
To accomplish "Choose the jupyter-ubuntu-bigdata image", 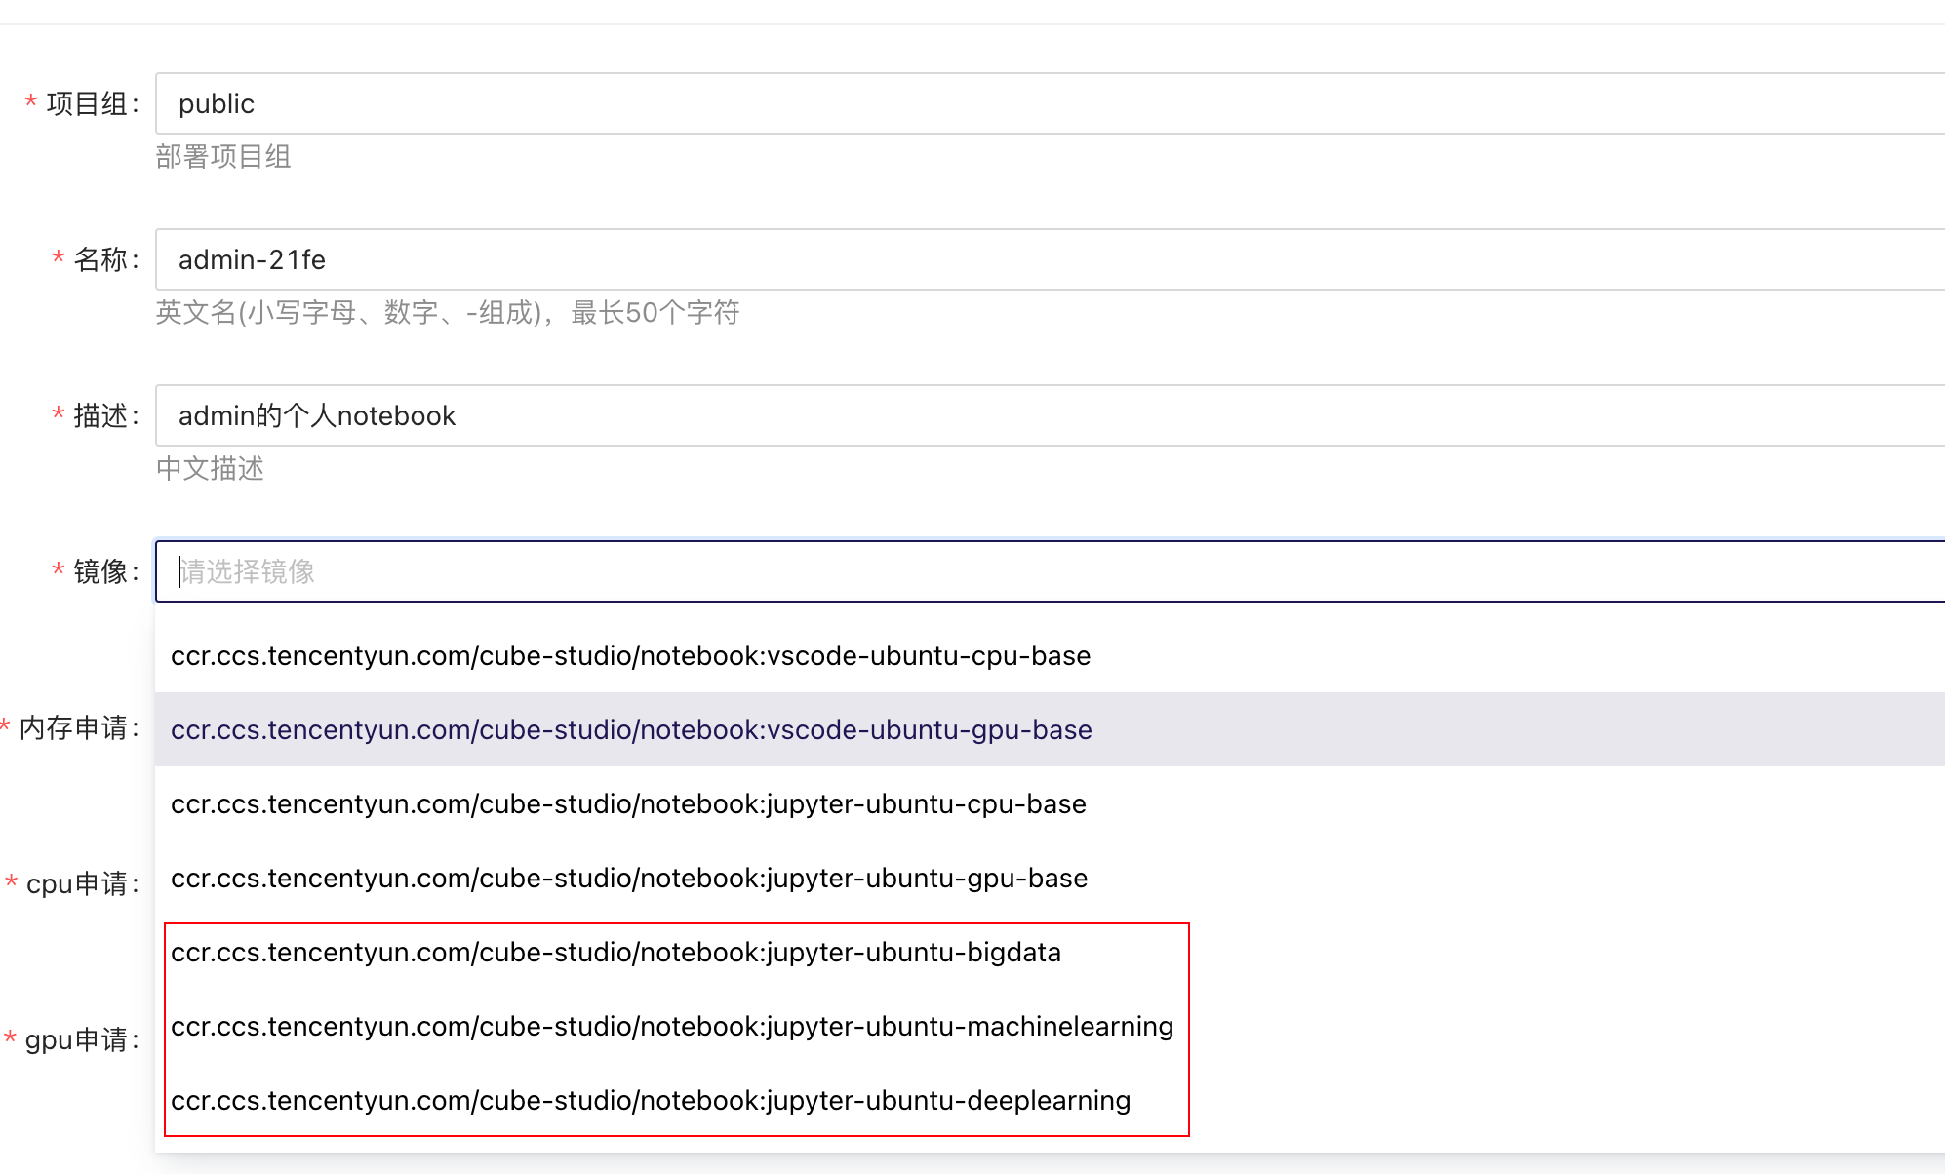I will (x=615, y=953).
